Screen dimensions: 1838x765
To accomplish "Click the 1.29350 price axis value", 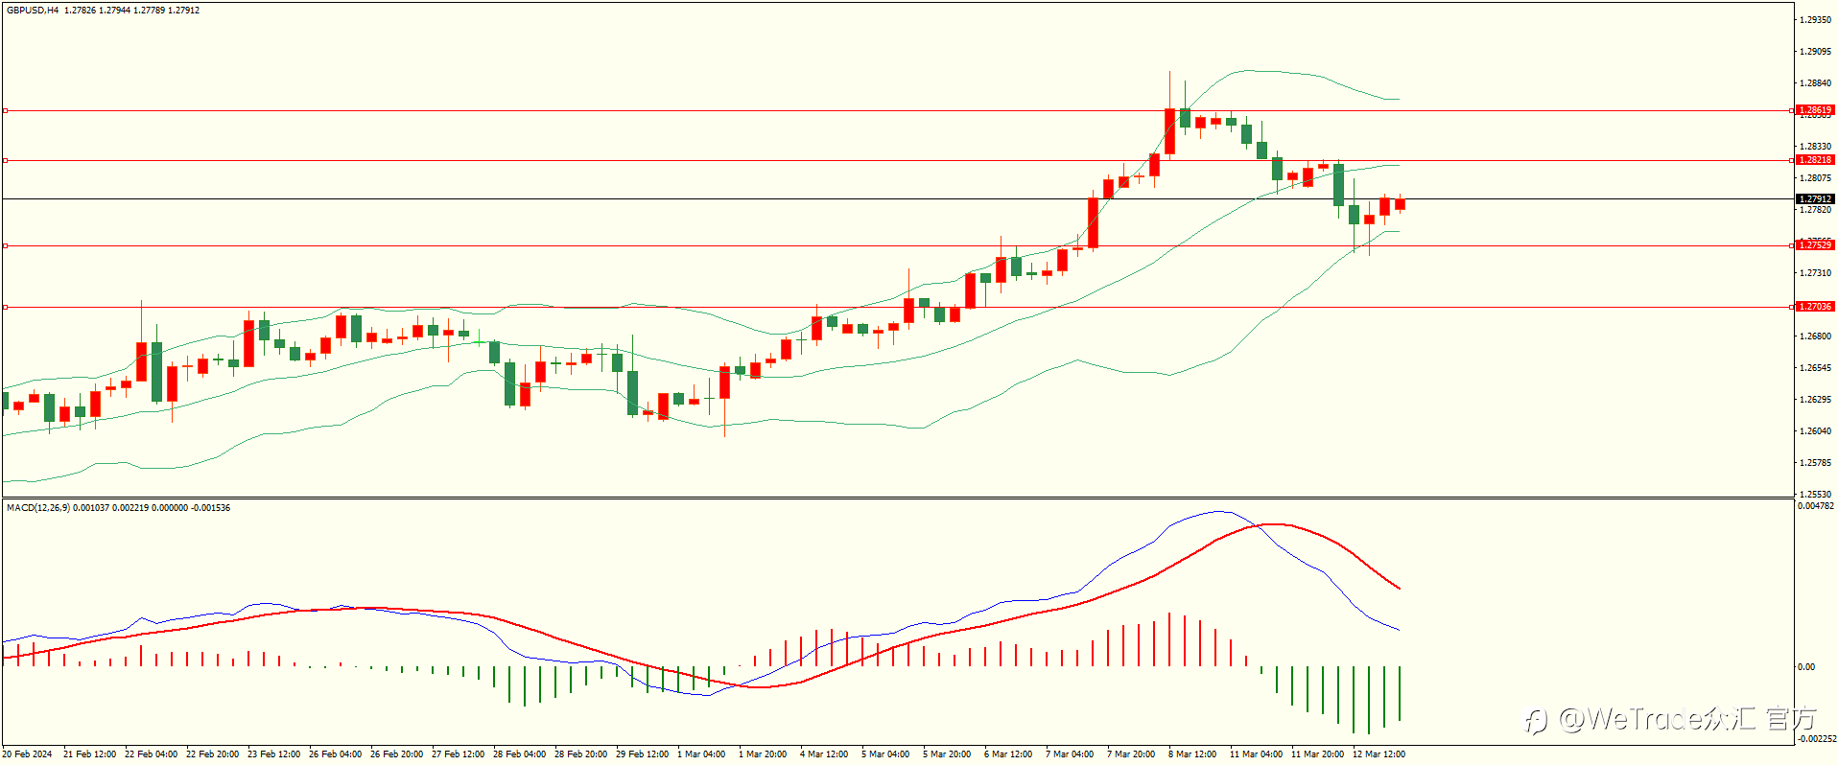I will pyautogui.click(x=1815, y=20).
